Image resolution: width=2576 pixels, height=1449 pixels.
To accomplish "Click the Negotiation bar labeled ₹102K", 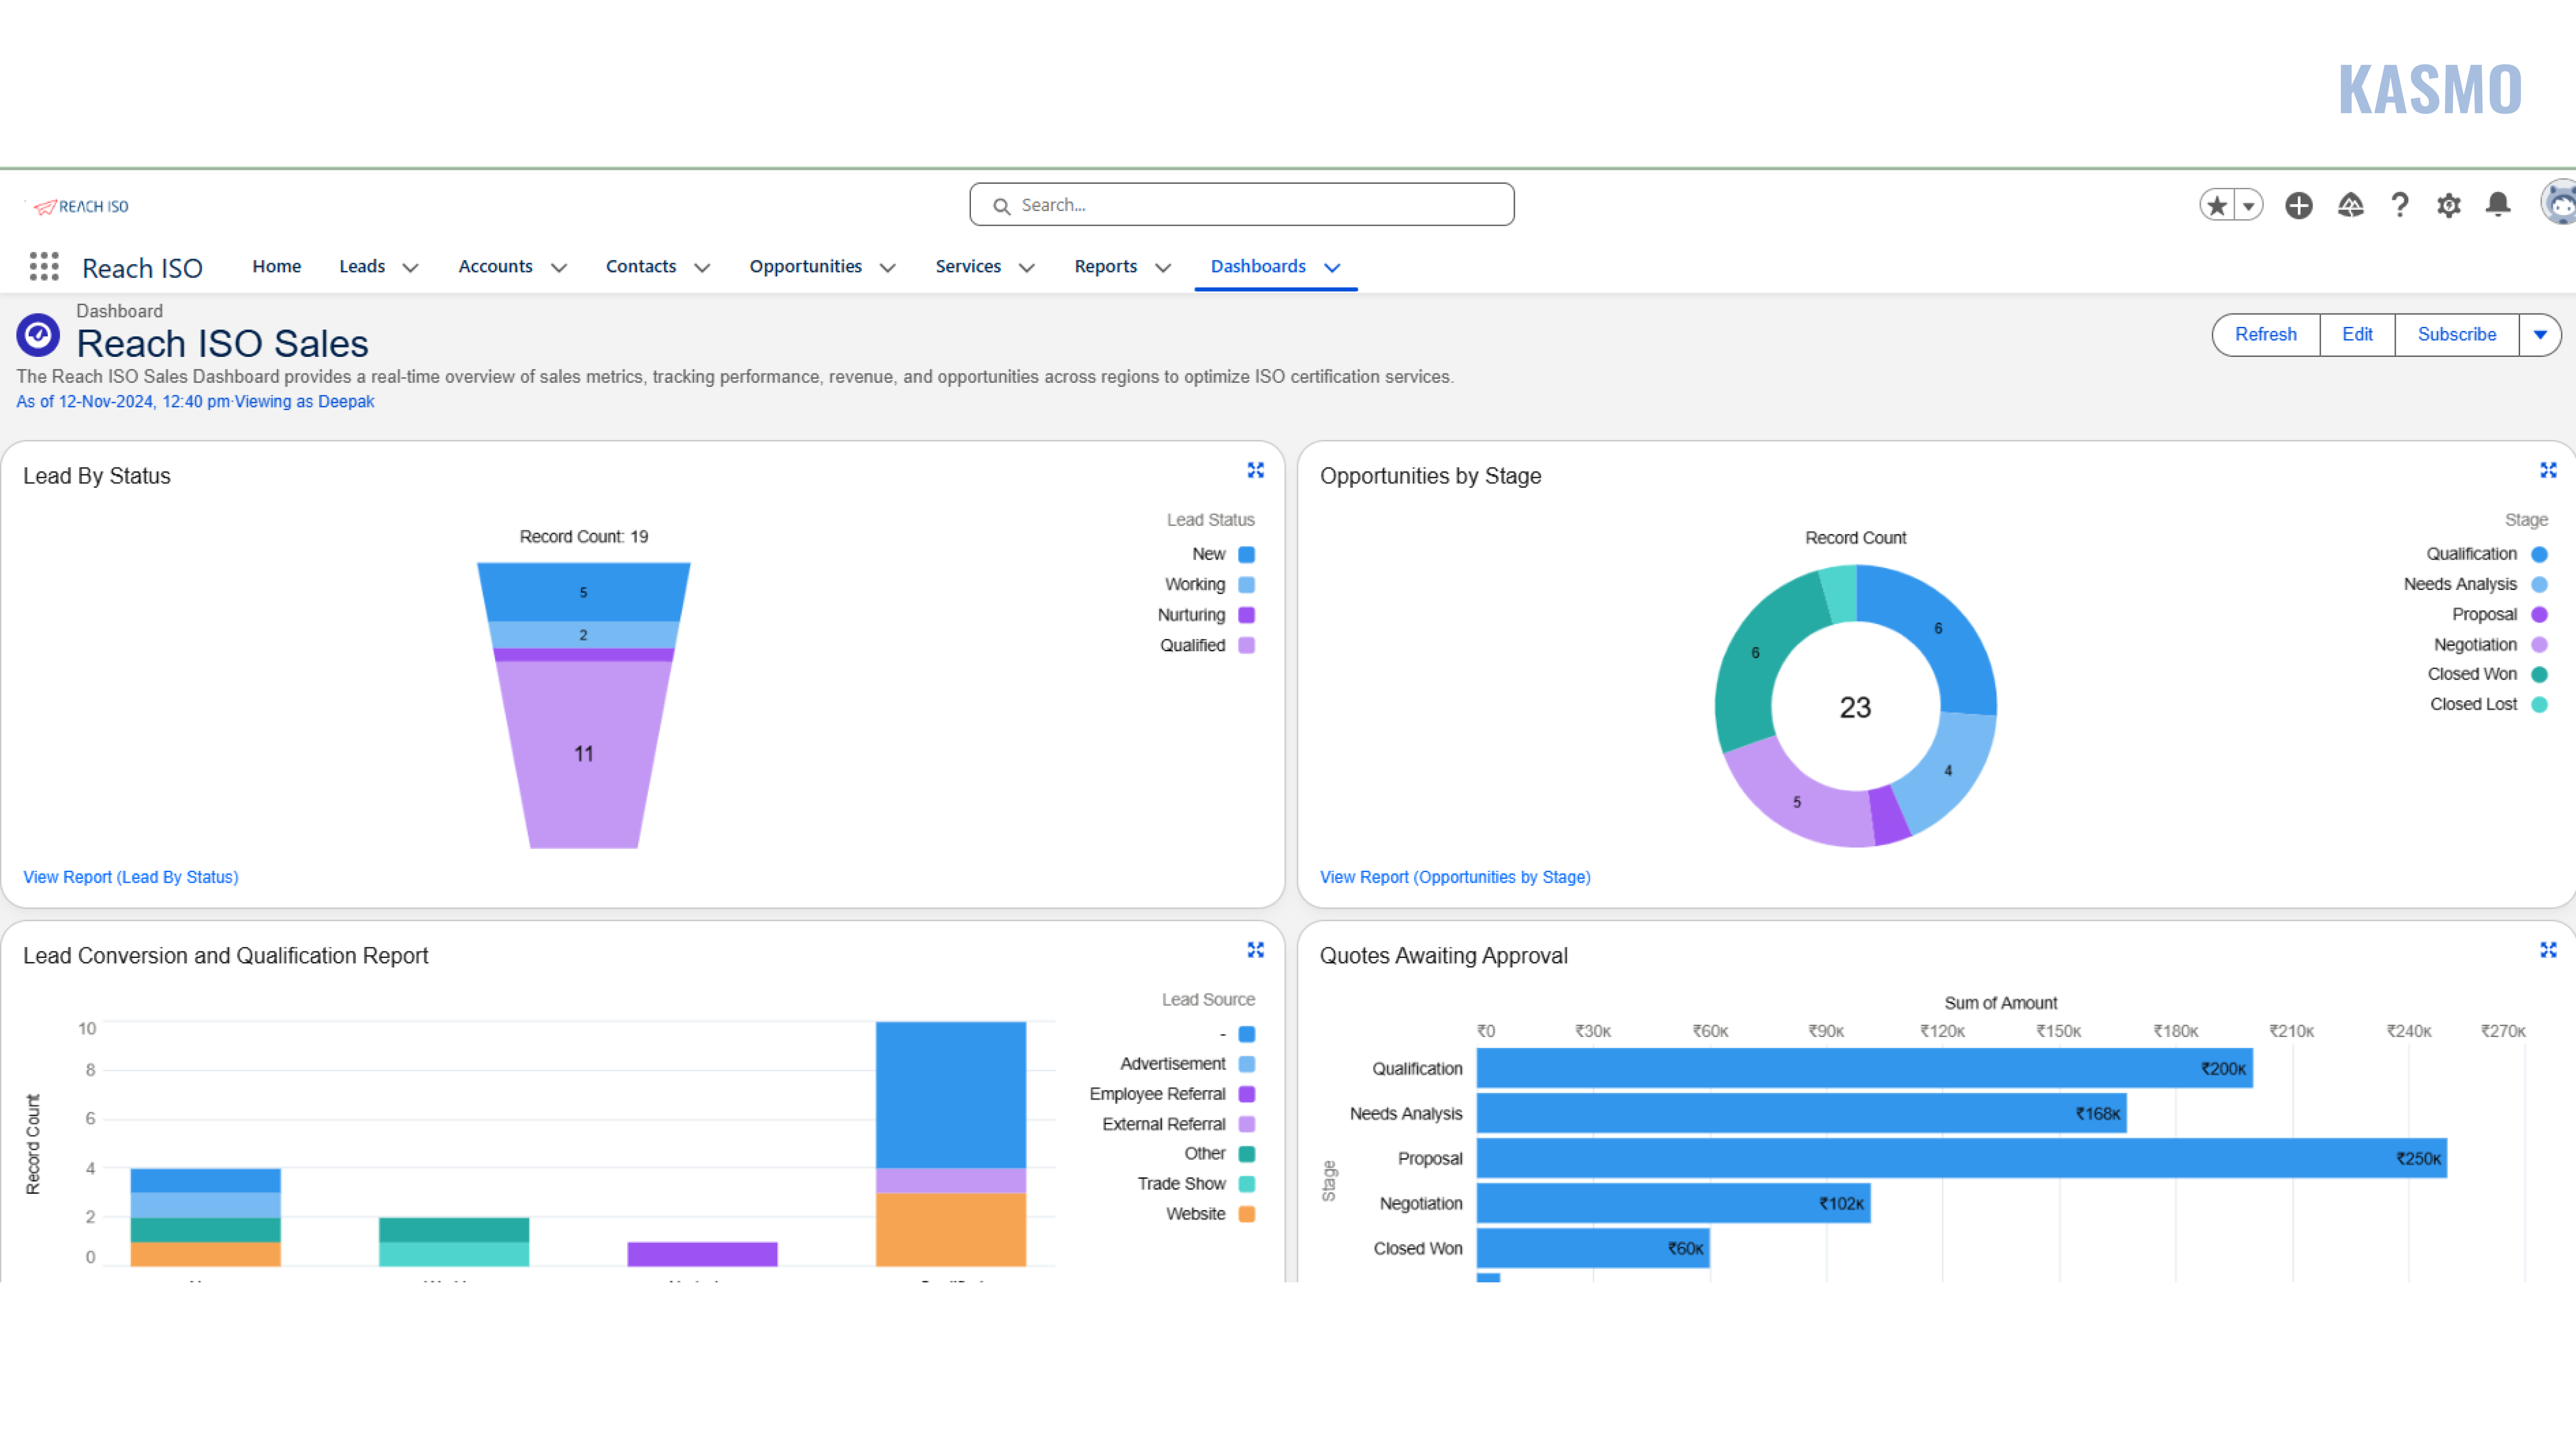I will click(1673, 1203).
